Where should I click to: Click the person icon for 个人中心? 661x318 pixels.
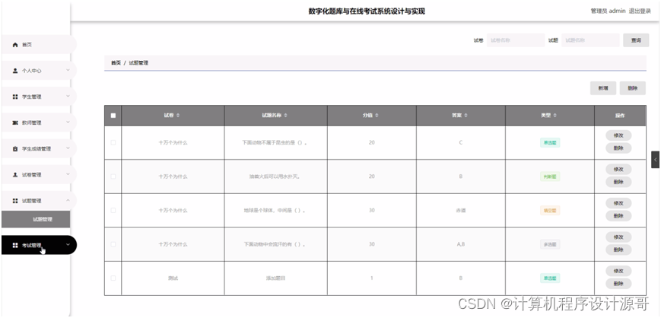(16, 71)
